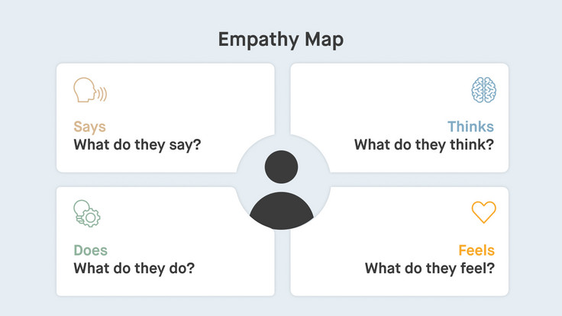Click "What do they do?" prompt
The image size is (562, 316).
click(134, 268)
